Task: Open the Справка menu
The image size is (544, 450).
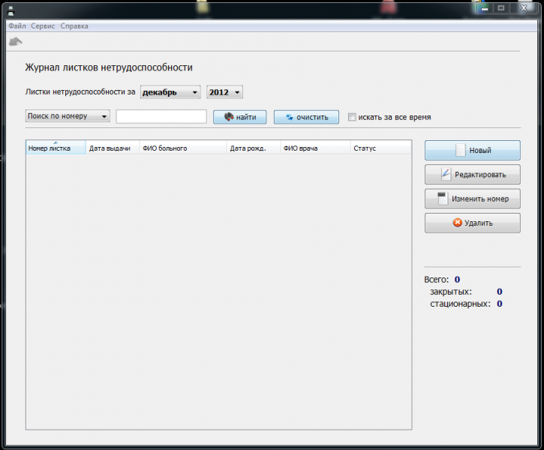Action: (74, 26)
